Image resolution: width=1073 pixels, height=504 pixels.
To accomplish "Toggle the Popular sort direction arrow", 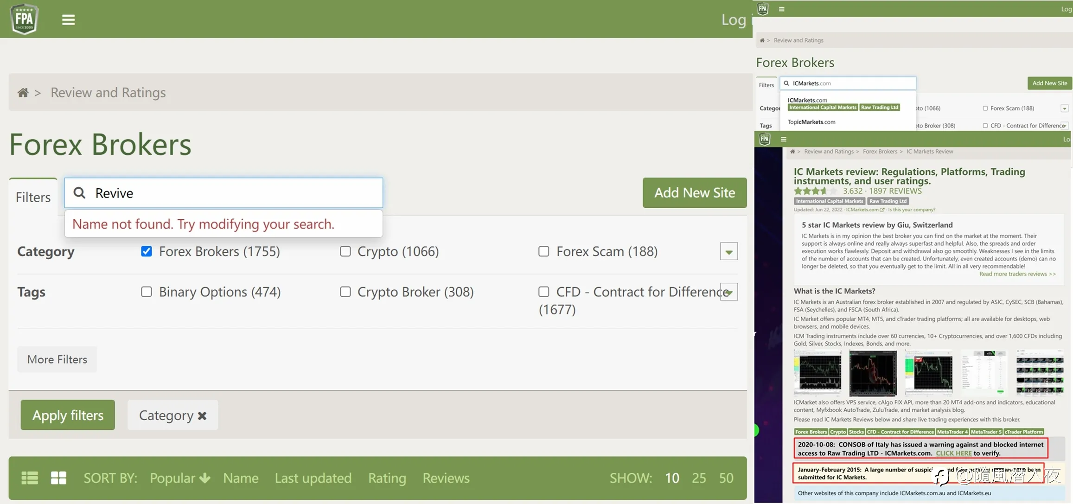I will [205, 478].
